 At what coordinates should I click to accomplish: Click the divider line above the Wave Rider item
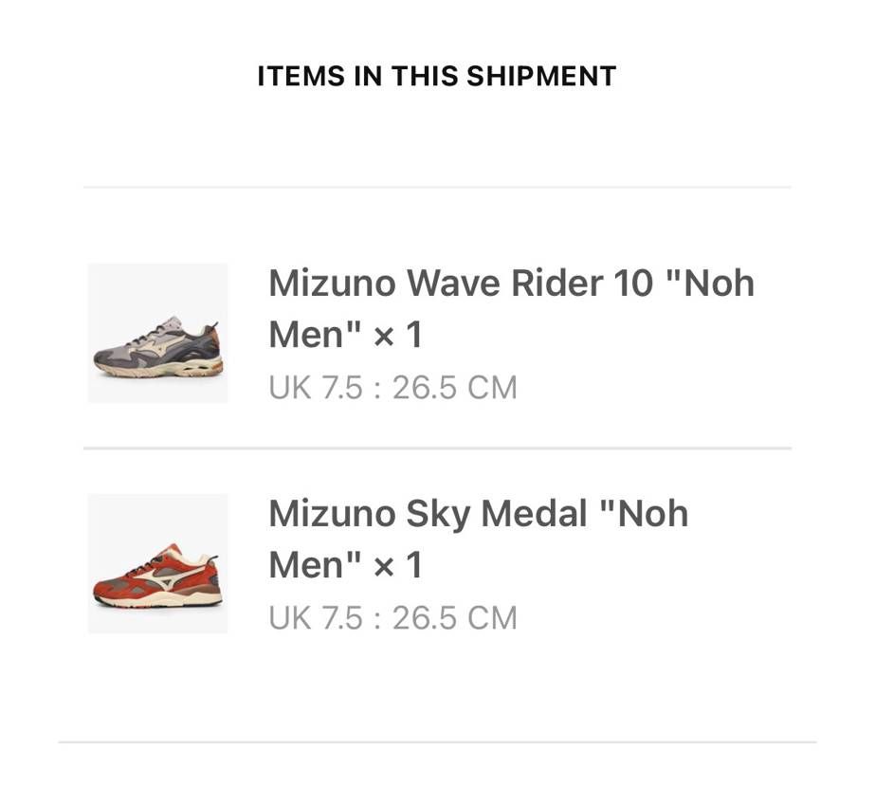tap(437, 187)
